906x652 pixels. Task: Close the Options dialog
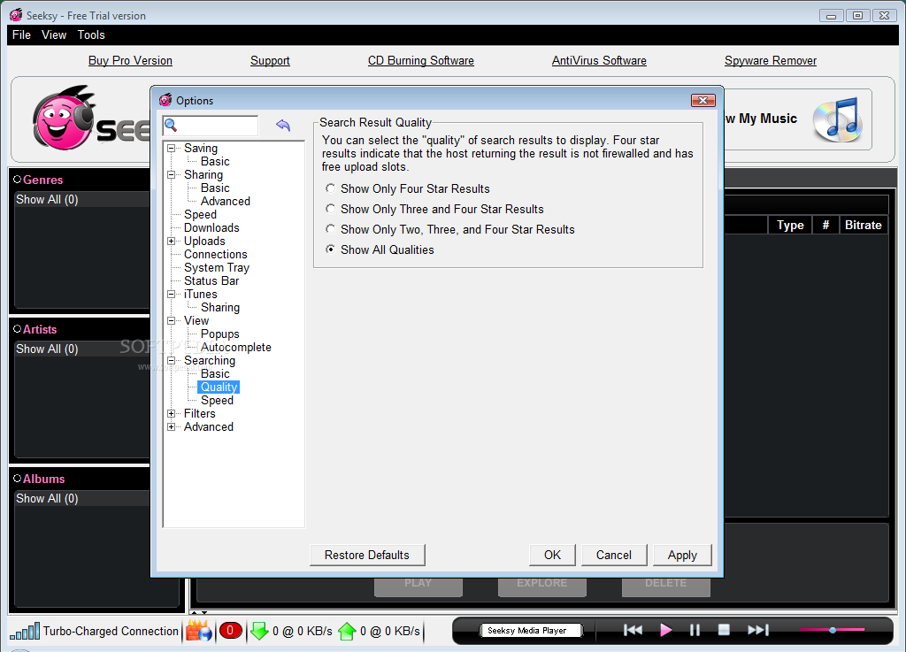point(703,101)
